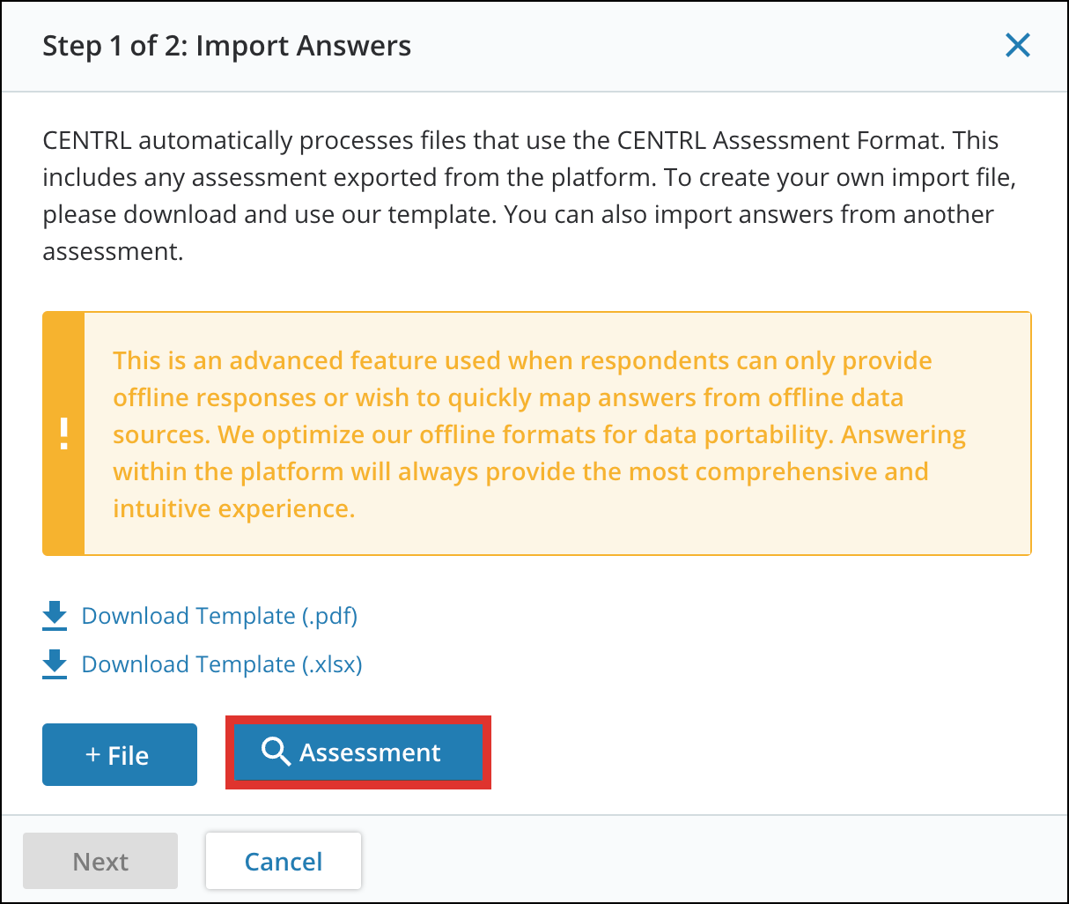The width and height of the screenshot is (1069, 904).
Task: Click File to upload an import file
Action: [119, 754]
